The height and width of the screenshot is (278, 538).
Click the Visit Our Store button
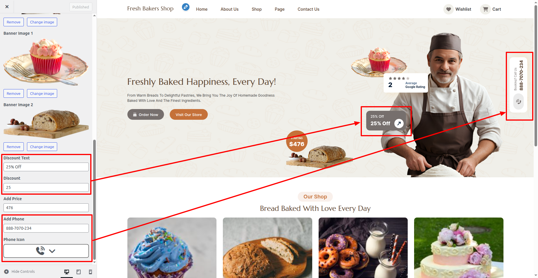tap(189, 115)
